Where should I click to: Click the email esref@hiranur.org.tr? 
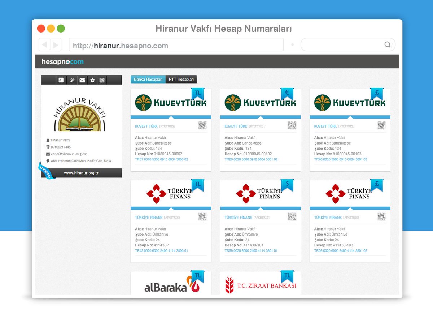pyautogui.click(x=69, y=154)
